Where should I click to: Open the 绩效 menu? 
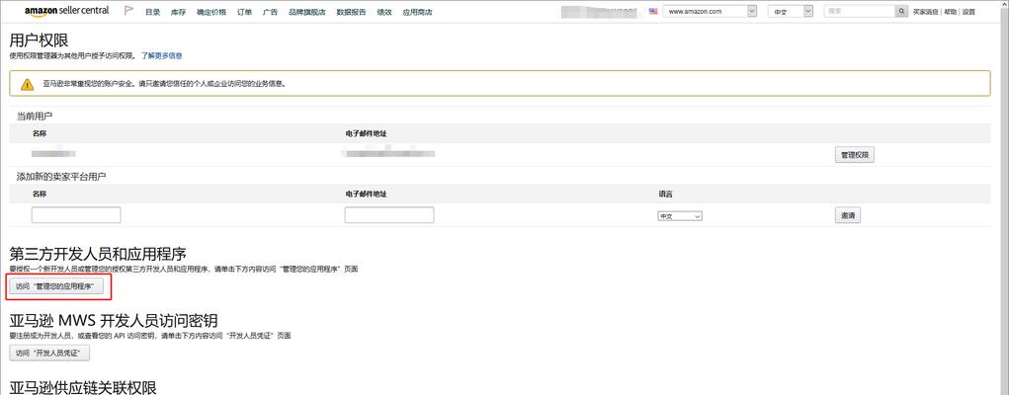point(384,12)
